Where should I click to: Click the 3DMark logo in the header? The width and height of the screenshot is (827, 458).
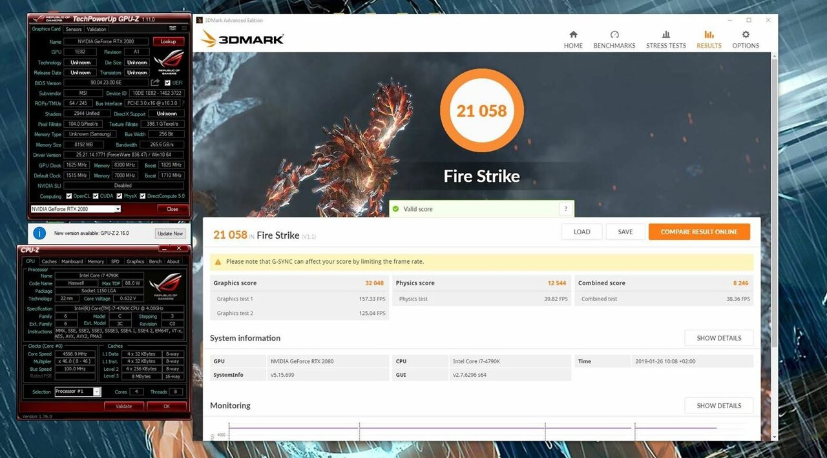(242, 39)
